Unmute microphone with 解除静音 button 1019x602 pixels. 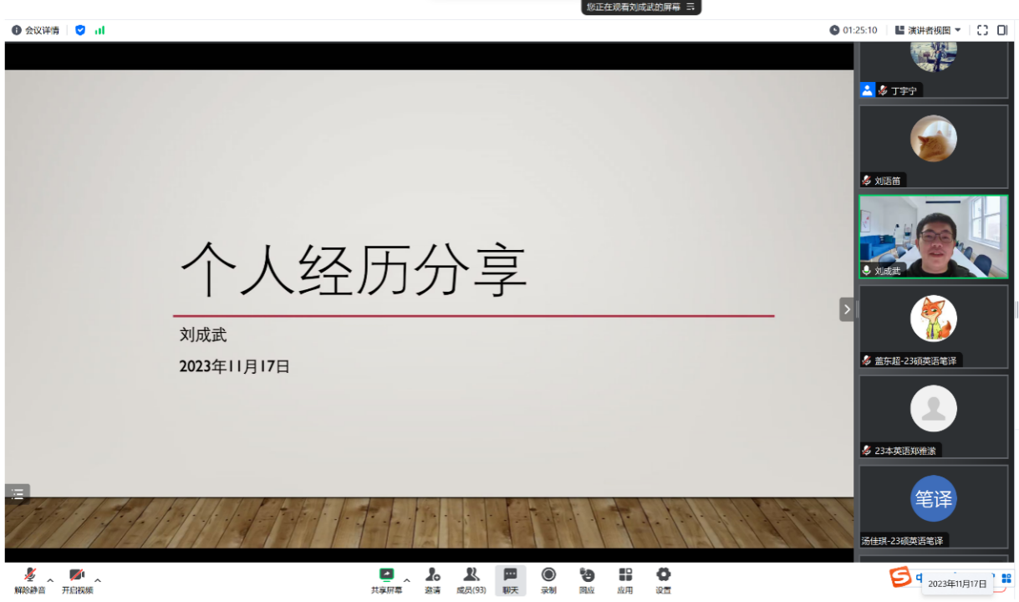30,579
